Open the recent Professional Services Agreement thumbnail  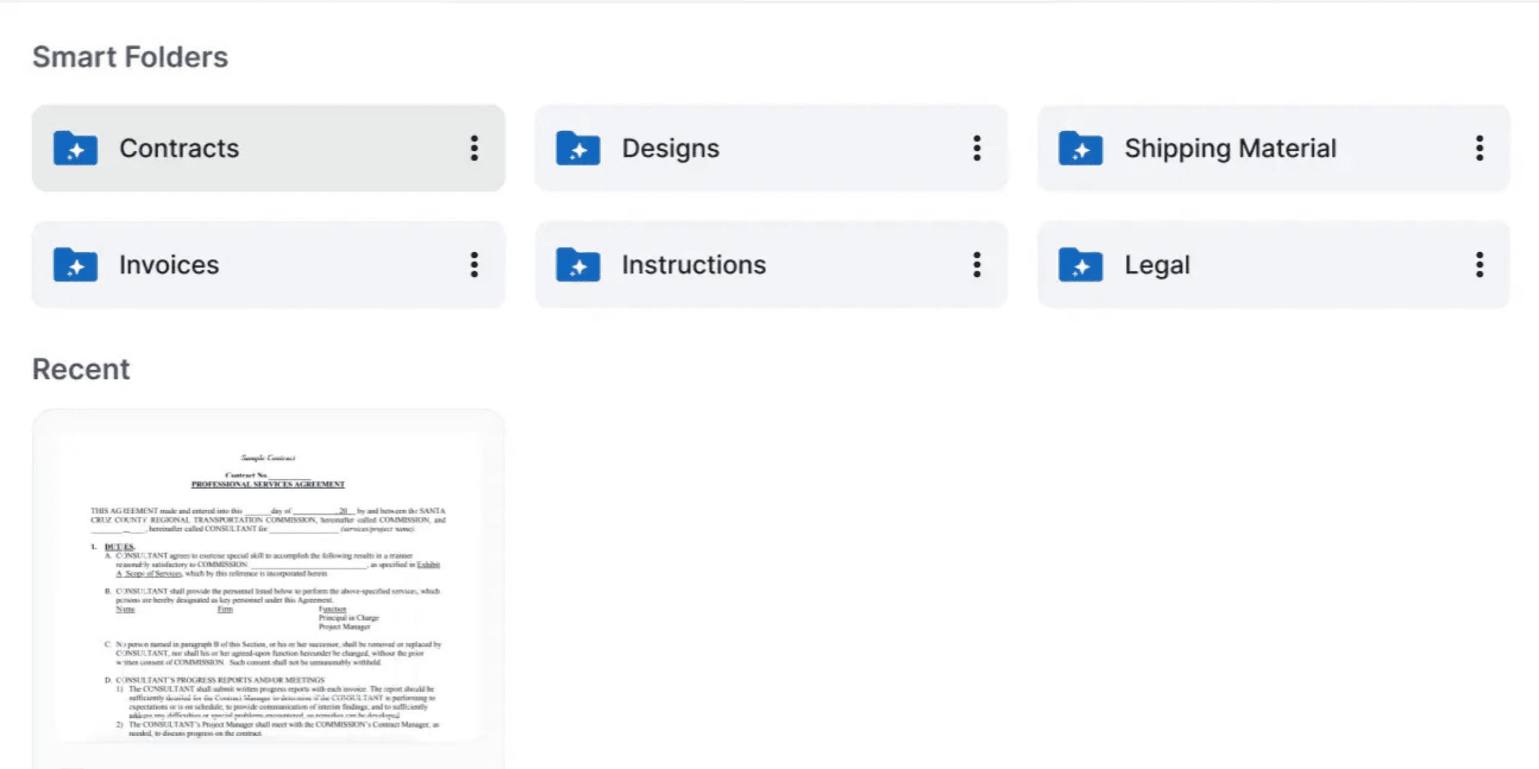click(268, 588)
